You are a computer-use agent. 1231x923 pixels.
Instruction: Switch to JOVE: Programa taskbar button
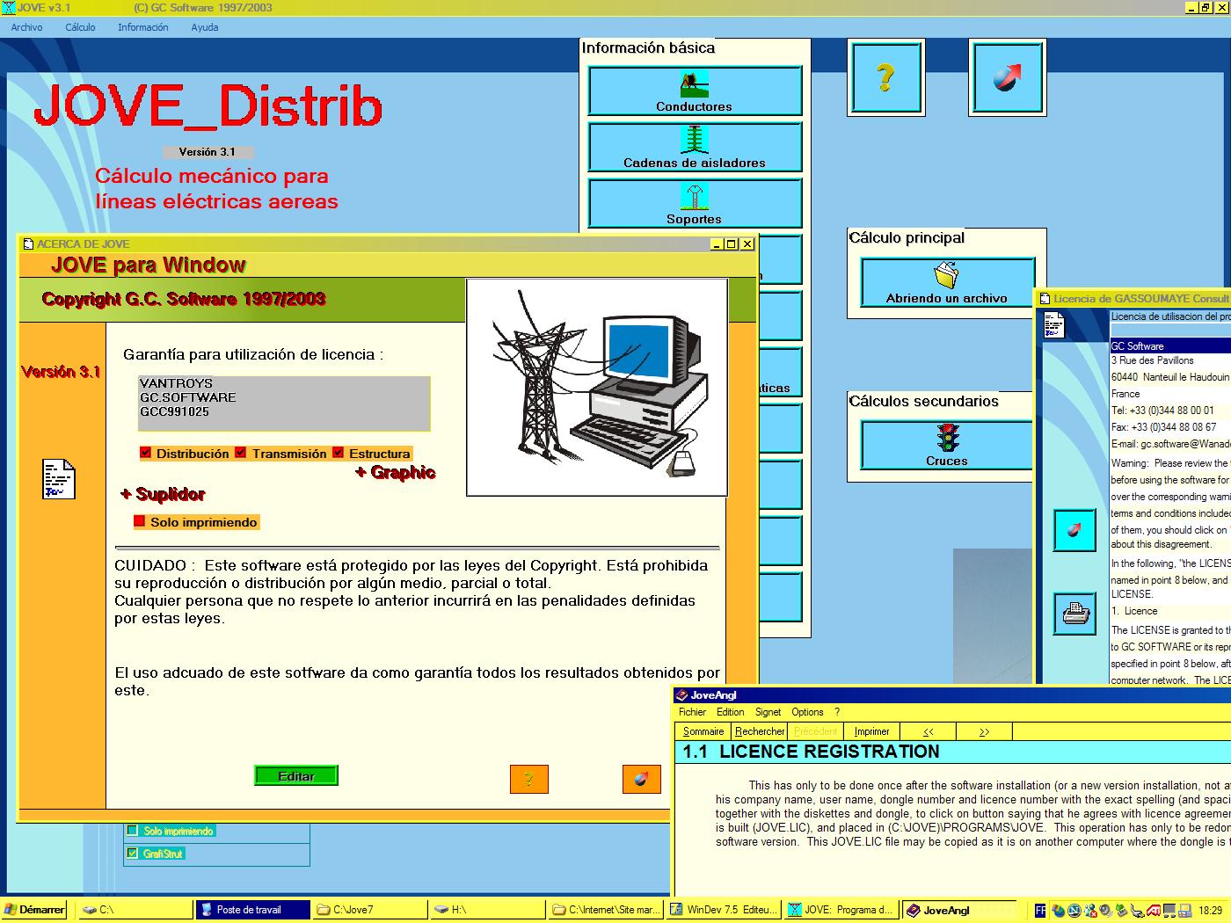point(841,910)
